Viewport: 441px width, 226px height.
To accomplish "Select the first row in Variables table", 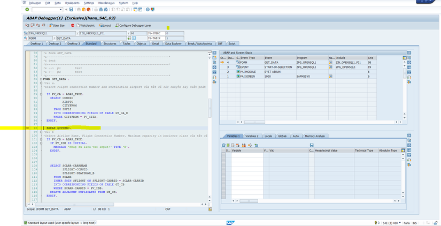I will pos(223,156).
